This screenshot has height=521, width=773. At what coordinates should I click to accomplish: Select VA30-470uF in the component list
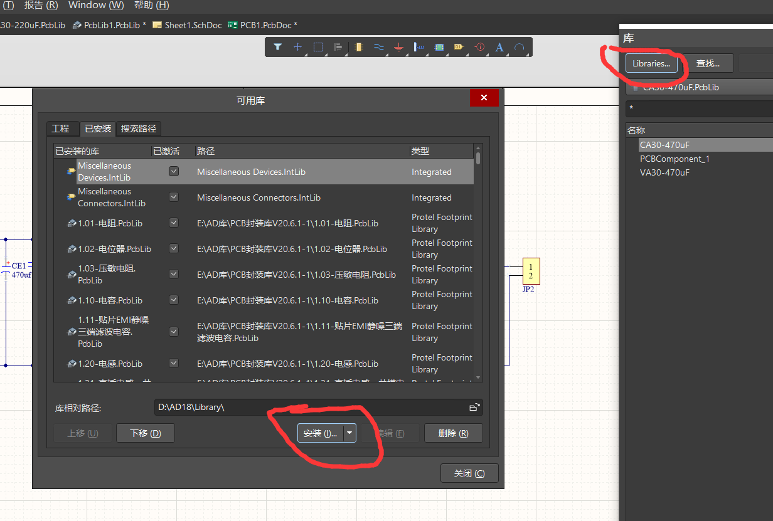pos(665,173)
